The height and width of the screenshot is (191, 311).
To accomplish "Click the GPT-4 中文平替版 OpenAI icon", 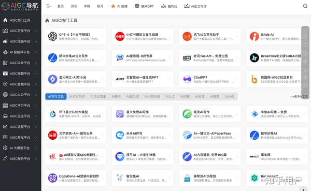I will (52, 36).
